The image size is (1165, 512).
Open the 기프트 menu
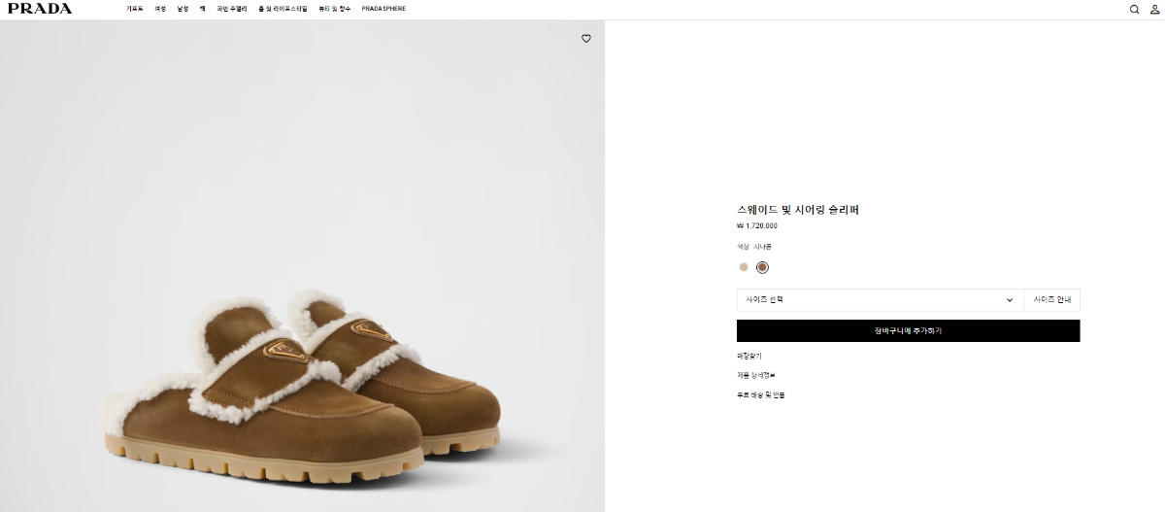click(x=134, y=9)
